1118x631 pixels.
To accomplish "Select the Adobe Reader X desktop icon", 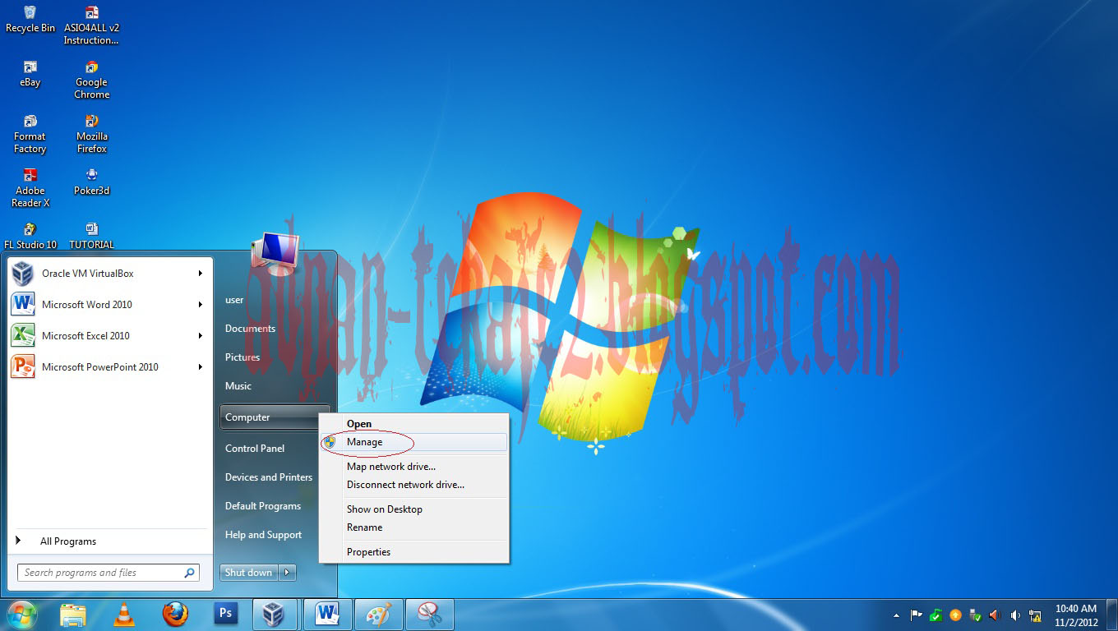I will (30, 188).
